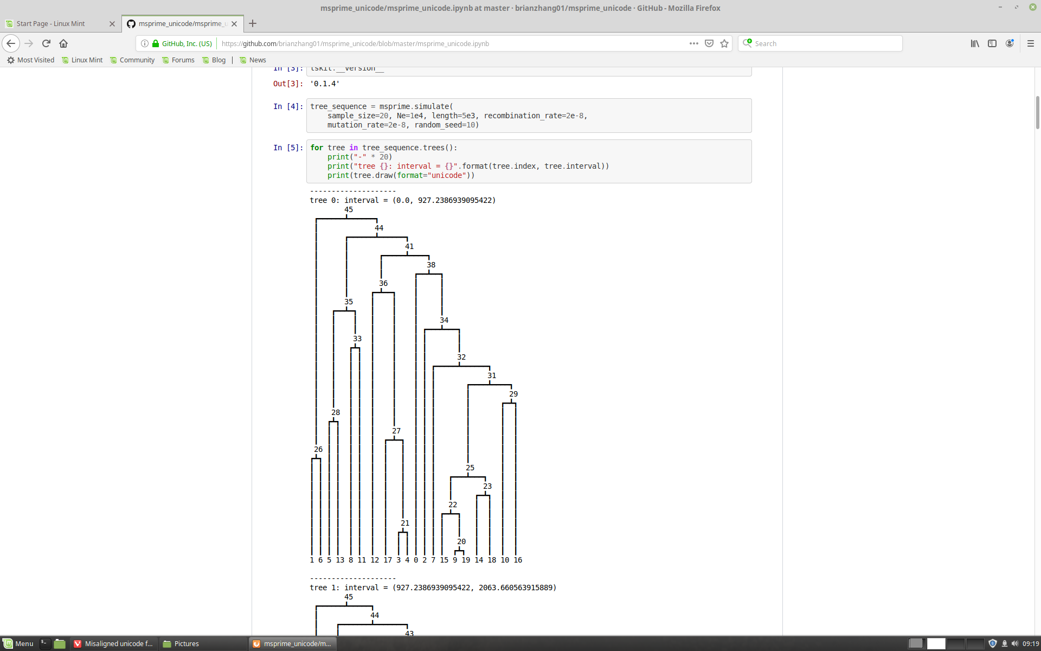The height and width of the screenshot is (651, 1041).
Task: Visit the Community bookmark link
Action: point(137,60)
